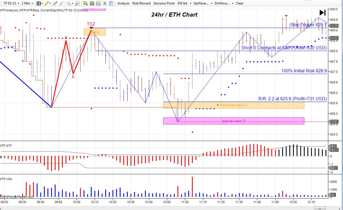Click the 11:00 time axis label
The image size is (343, 210).
(185, 202)
